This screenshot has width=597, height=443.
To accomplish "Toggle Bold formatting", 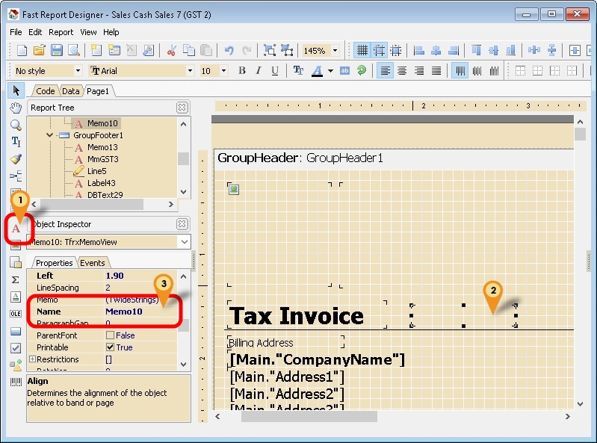I will (x=242, y=71).
